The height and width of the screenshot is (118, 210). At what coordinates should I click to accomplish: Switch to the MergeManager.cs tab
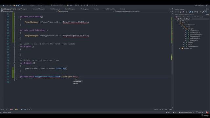click(x=22, y=9)
